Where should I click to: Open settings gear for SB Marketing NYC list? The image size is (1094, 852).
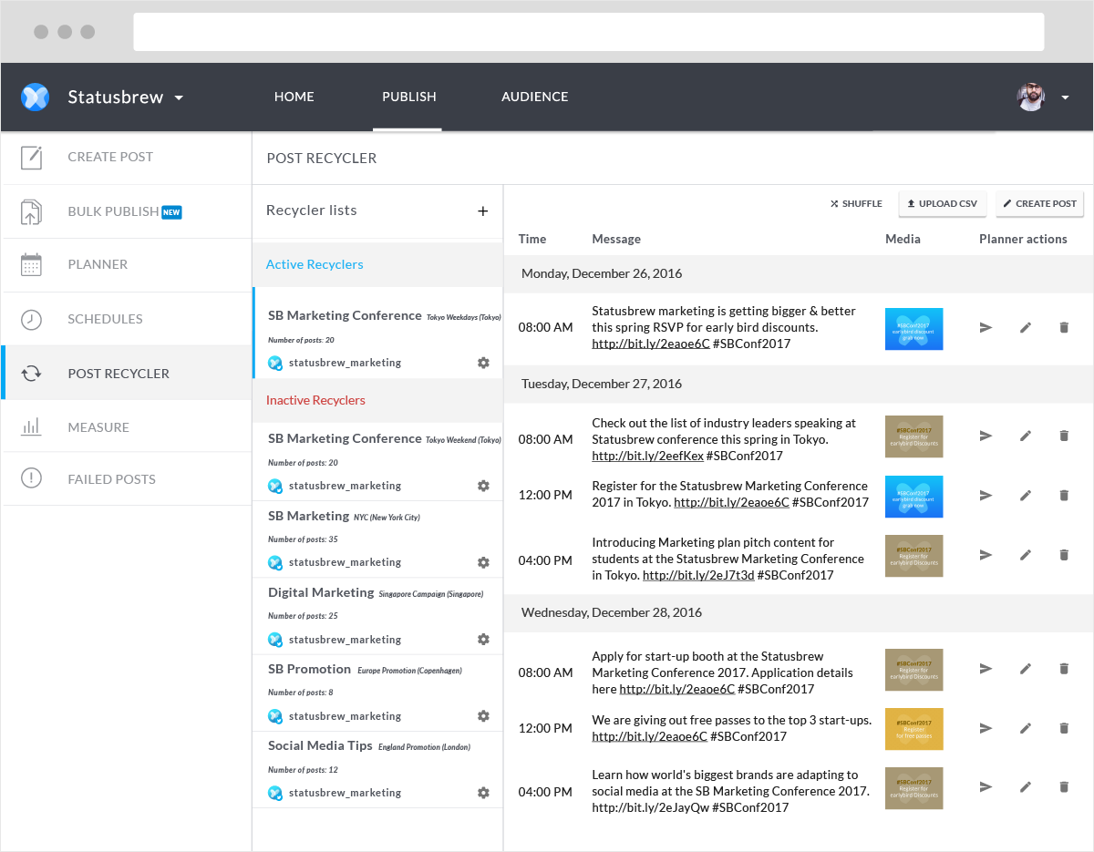(483, 562)
